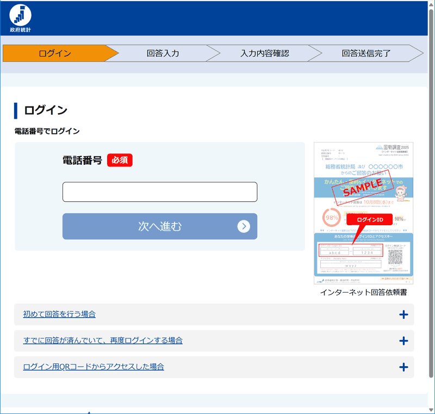Select the 回答送信完了 step
435x414 pixels.
click(366, 53)
